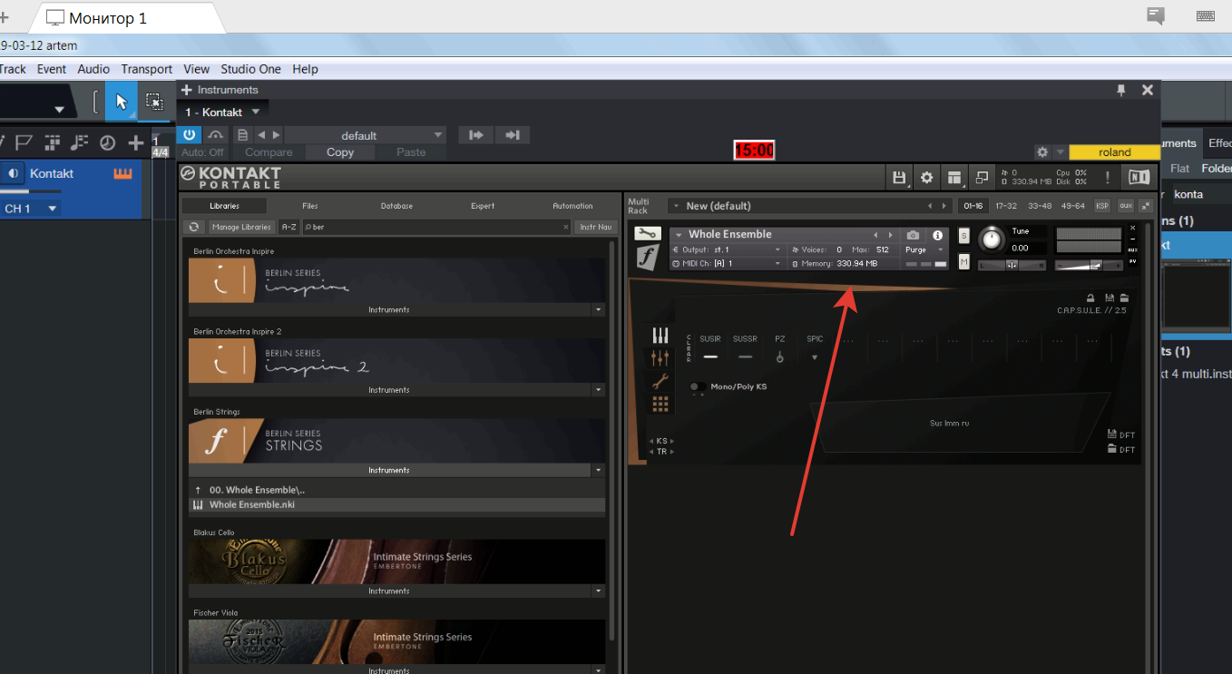The height and width of the screenshot is (674, 1232).
Task: Click the 17-32 channel page button
Action: 1005,206
